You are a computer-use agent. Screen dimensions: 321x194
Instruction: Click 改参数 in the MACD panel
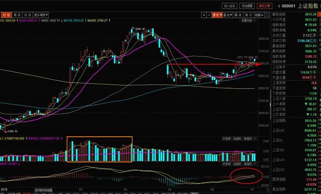pyautogui.click(x=227, y=164)
